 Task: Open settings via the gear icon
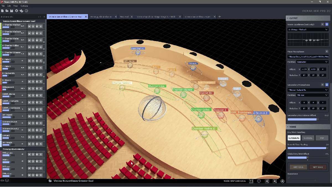pos(17,11)
